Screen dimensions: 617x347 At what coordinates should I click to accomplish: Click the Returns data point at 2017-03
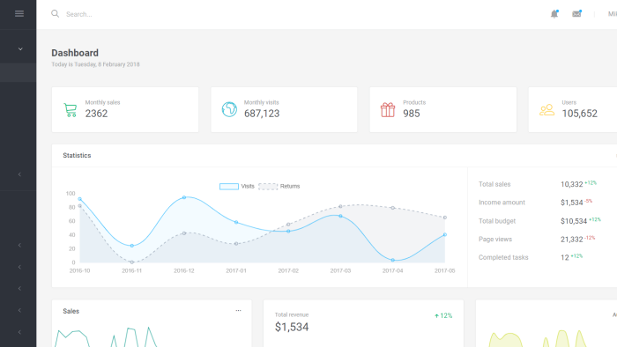(340, 206)
